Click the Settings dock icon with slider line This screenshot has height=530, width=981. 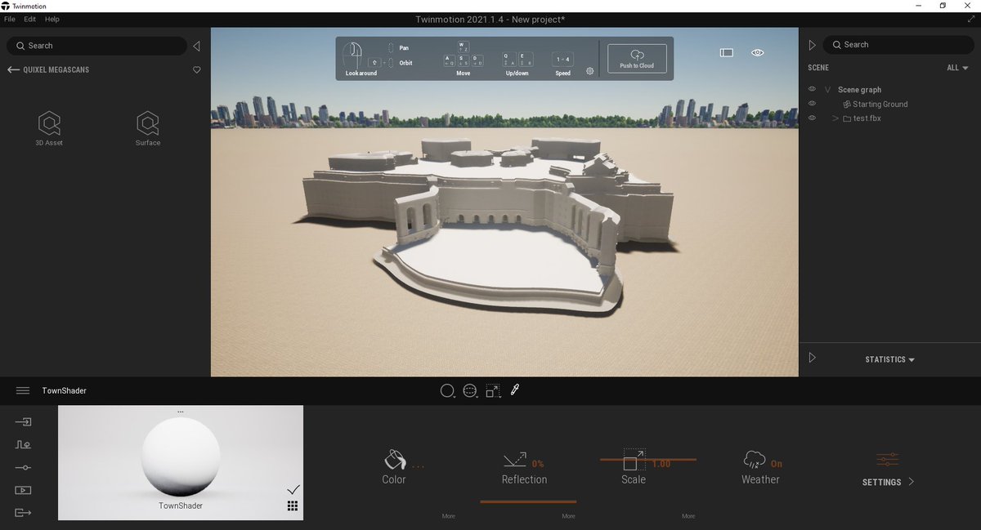pyautogui.click(x=23, y=467)
